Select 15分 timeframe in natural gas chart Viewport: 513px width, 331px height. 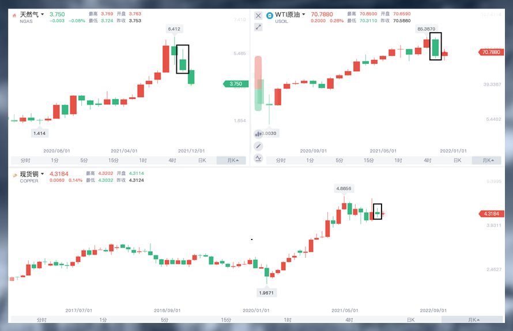(x=114, y=161)
